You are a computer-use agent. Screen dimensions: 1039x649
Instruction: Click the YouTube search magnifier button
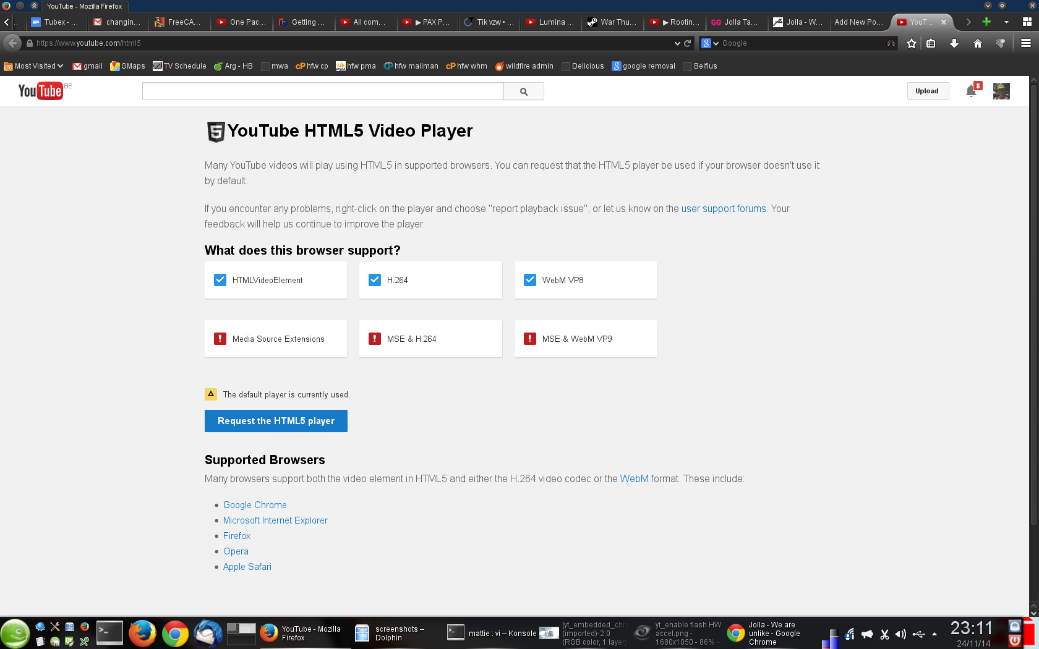(524, 91)
